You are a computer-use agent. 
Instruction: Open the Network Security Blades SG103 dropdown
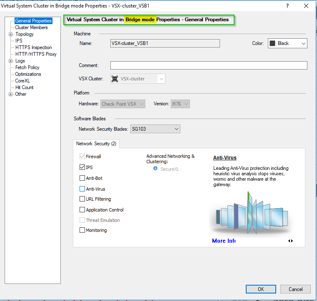pyautogui.click(x=155, y=129)
